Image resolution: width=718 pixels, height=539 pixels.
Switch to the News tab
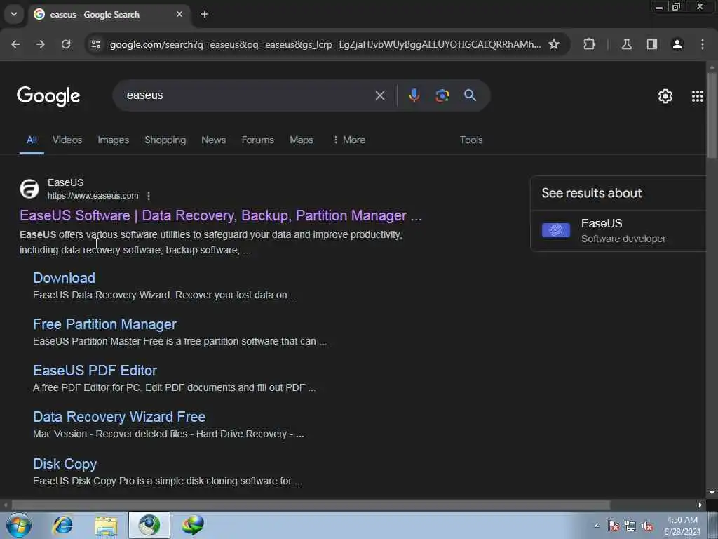point(213,140)
